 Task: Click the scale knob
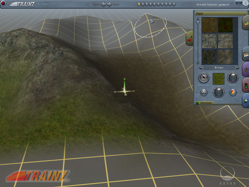pos(233,78)
